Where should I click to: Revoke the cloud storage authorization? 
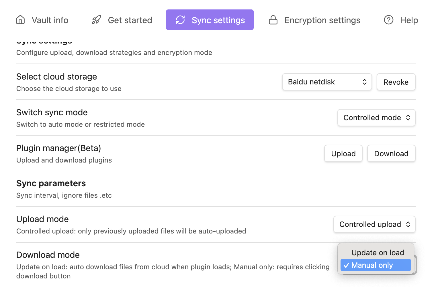[396, 82]
